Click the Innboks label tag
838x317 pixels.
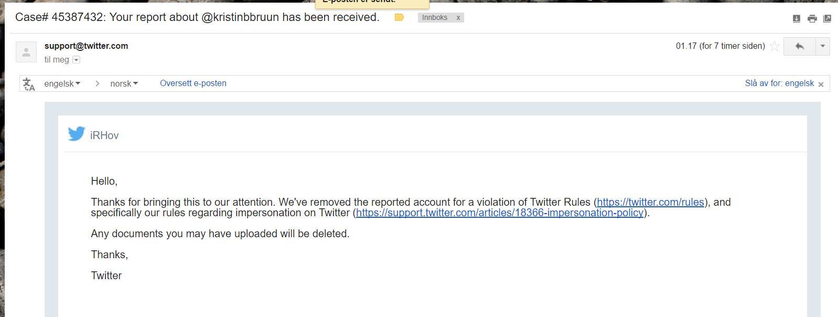click(x=435, y=18)
